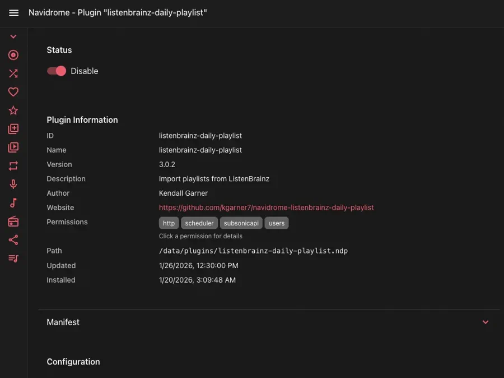This screenshot has width=504, height=378.
Task: Click the http permission chip
Action: (169, 223)
